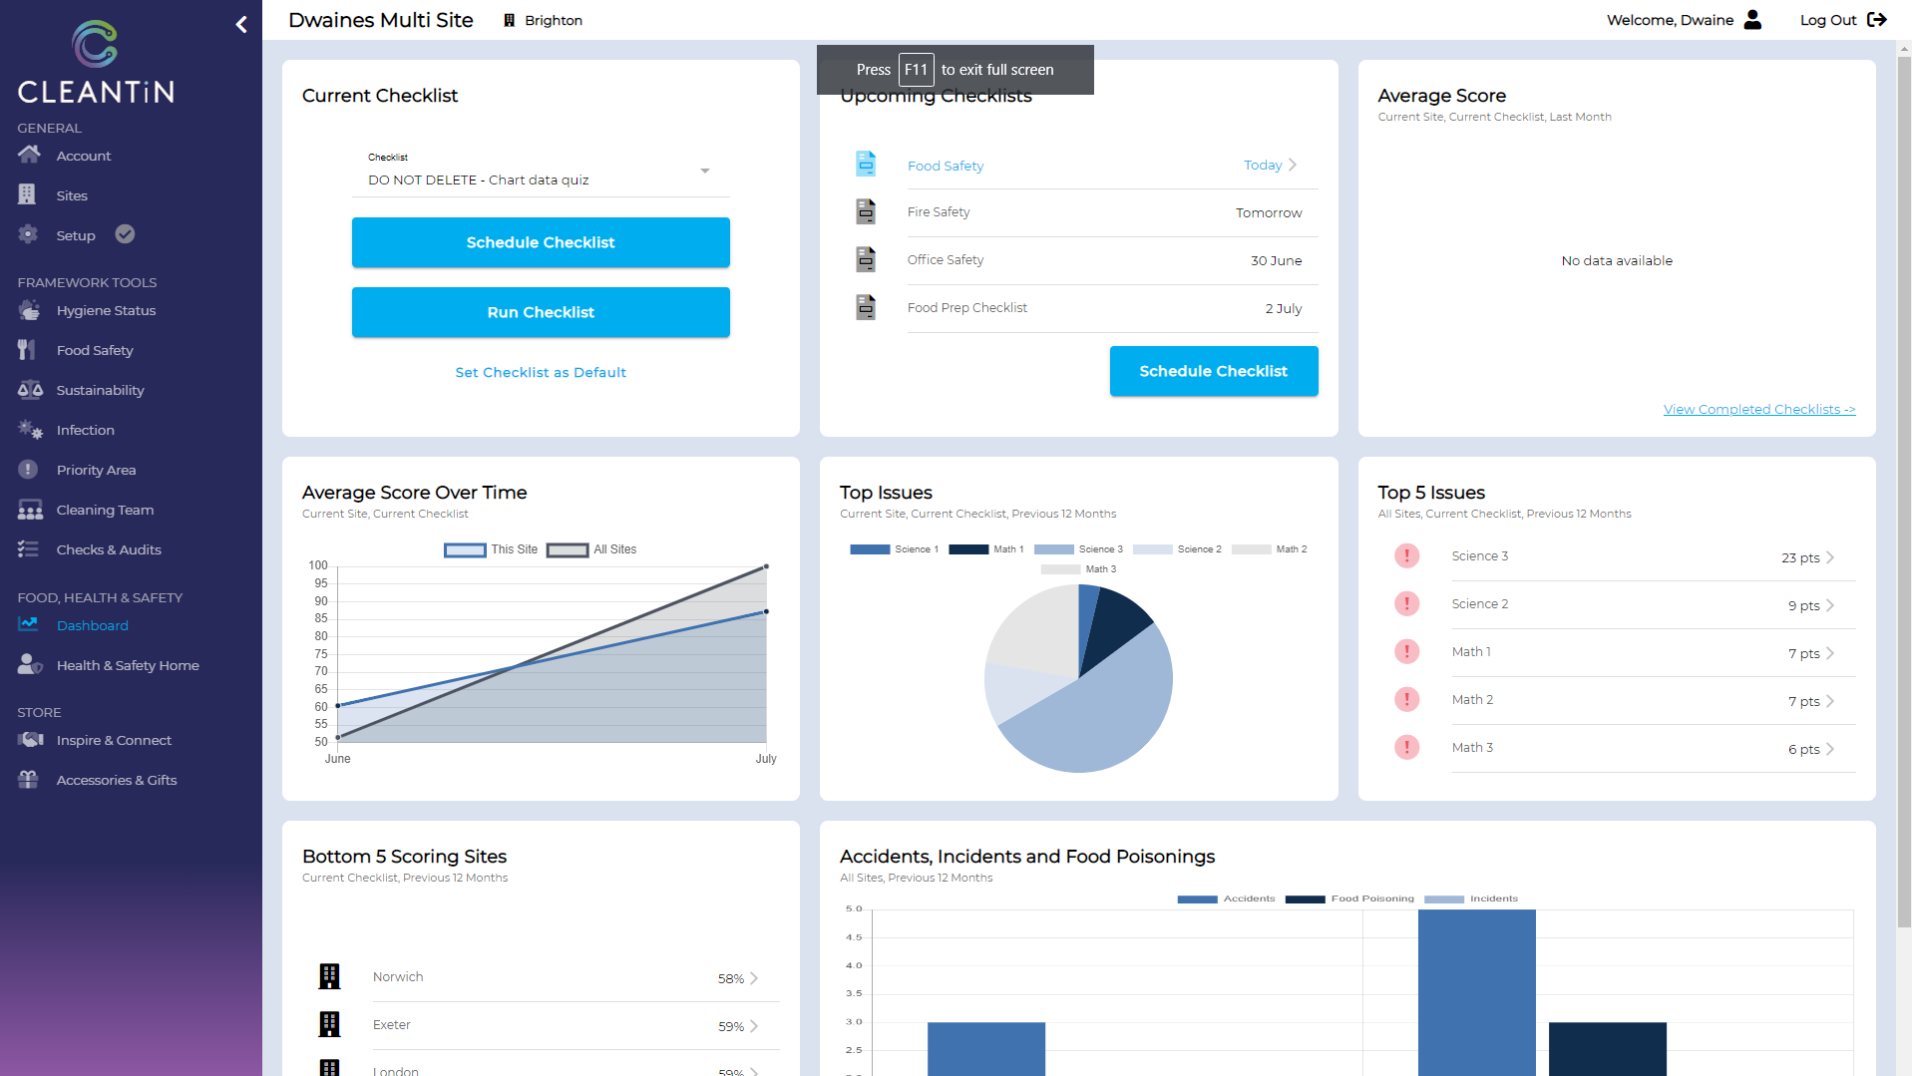Image resolution: width=1912 pixels, height=1076 pixels.
Task: Expand the Math 2 7 pts chevron
Action: pos(1830,701)
